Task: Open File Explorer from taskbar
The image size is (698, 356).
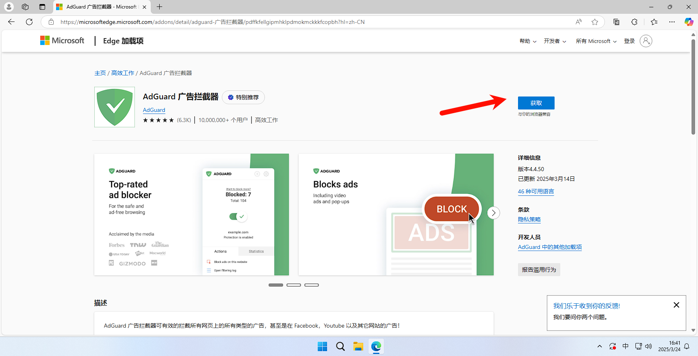Action: [358, 346]
